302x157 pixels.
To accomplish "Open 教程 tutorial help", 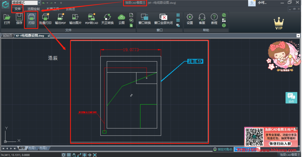I will point(214,19).
